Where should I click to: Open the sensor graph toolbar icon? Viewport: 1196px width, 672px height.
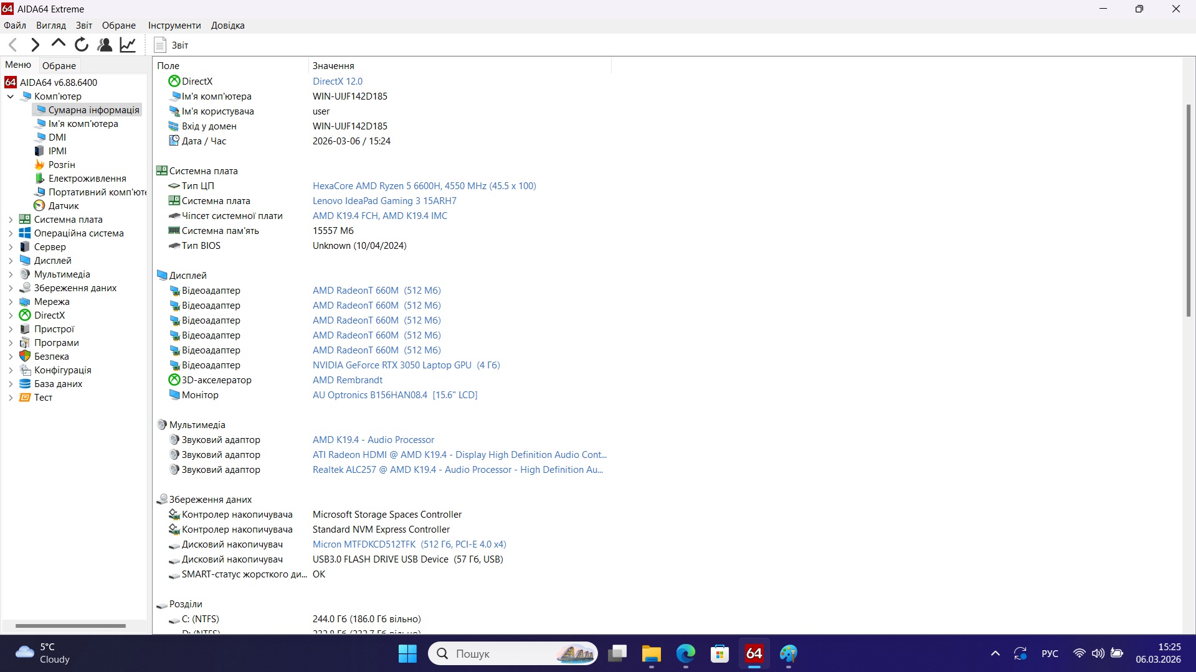point(127,44)
